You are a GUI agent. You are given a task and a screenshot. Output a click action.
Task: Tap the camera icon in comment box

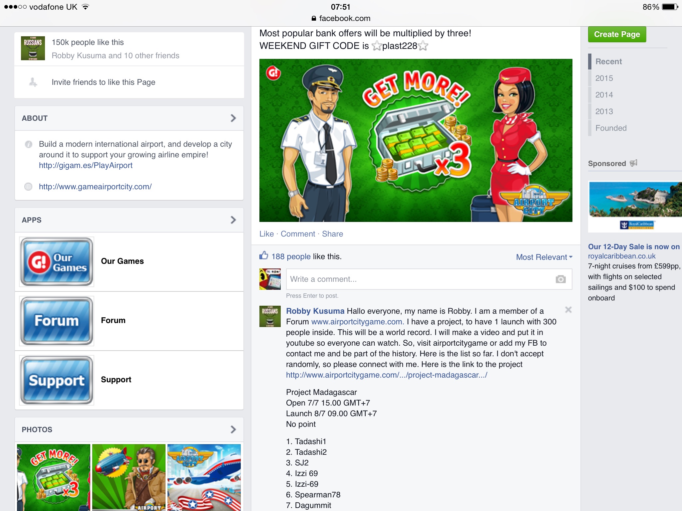(560, 279)
